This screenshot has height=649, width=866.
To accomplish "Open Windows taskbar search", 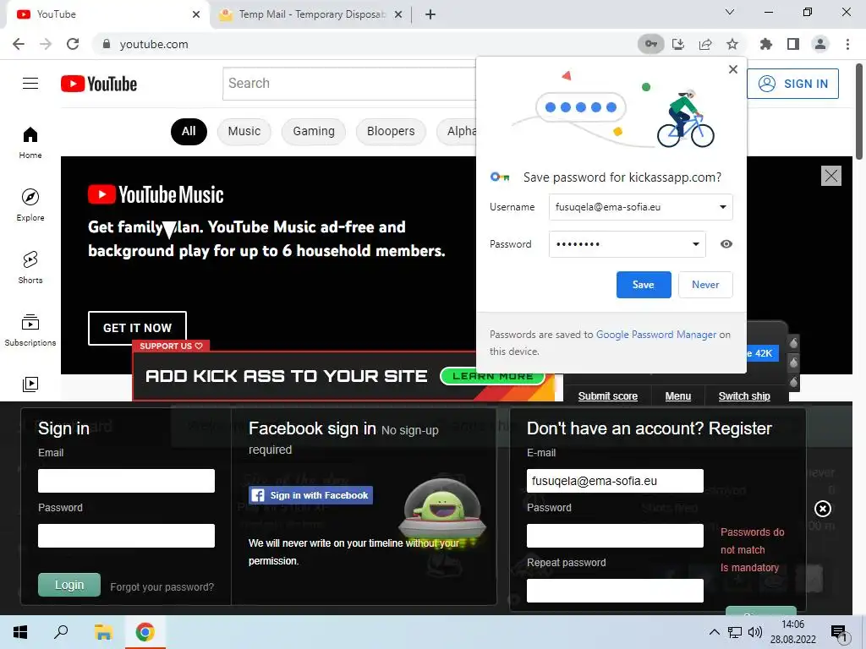I will [61, 632].
